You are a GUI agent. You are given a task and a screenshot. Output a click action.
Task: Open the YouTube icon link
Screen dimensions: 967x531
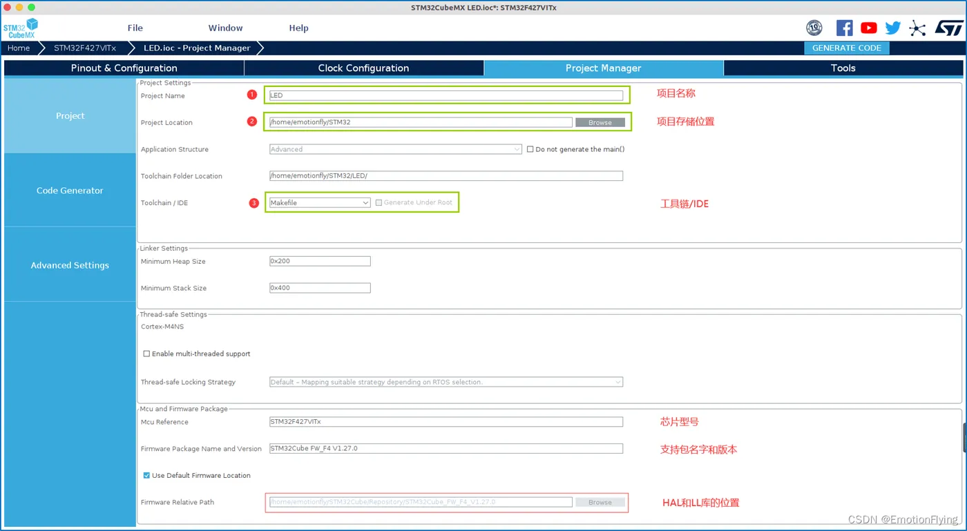tap(869, 28)
